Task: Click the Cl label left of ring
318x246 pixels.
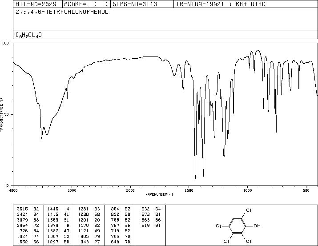Action: click(x=219, y=226)
